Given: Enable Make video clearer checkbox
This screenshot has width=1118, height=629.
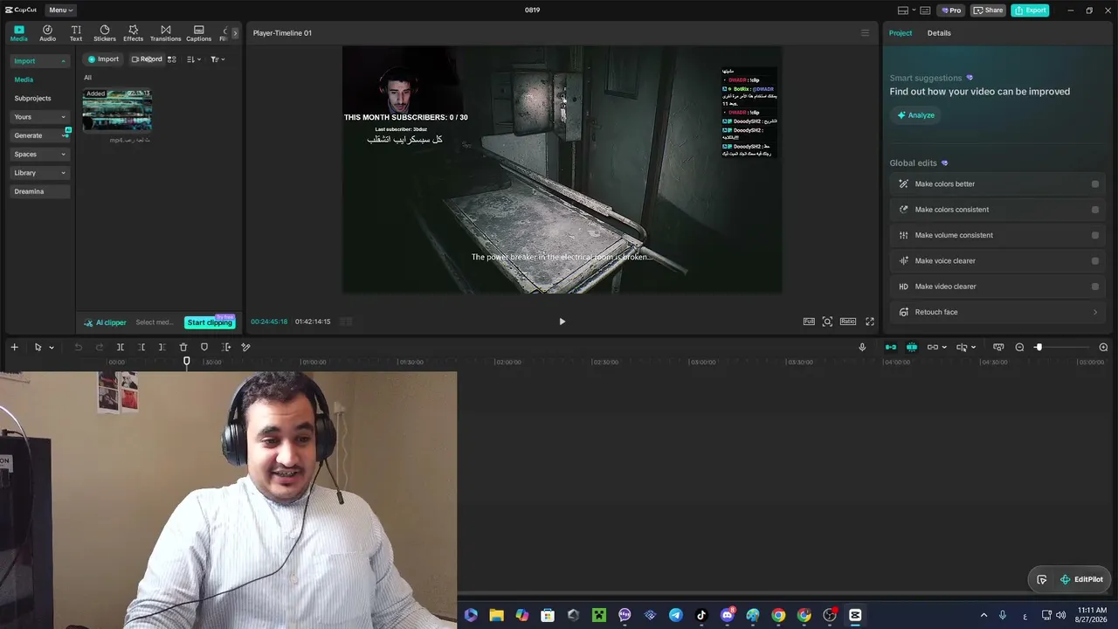Looking at the screenshot, I should (1095, 287).
